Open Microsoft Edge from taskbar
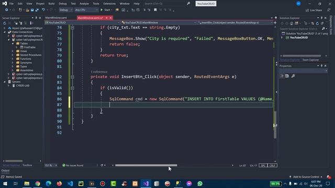Viewport: 335px width, 188px height. pos(49,183)
